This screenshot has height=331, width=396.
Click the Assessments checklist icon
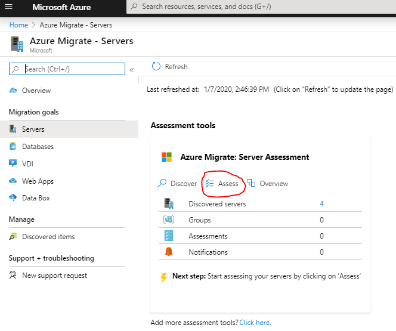[169, 236]
